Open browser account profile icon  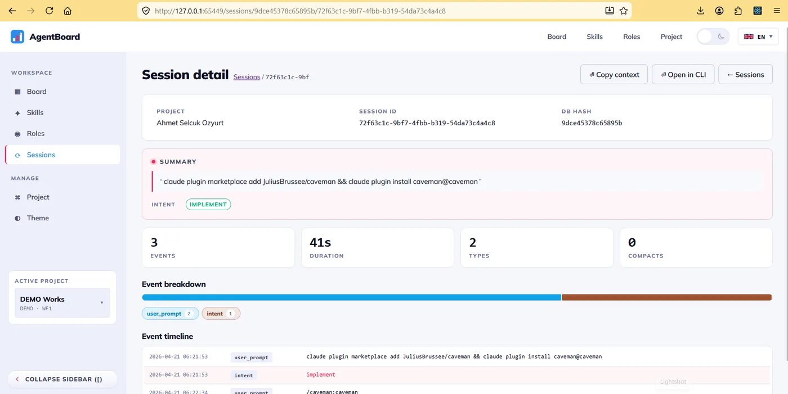click(x=719, y=11)
